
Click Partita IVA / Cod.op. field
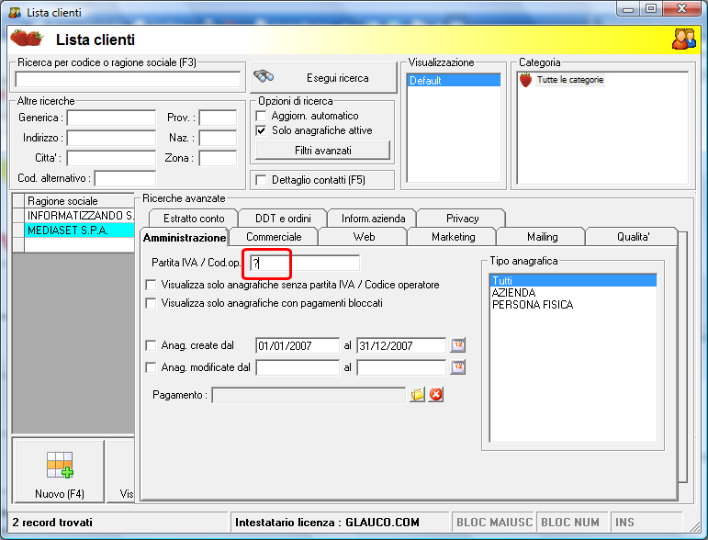305,263
